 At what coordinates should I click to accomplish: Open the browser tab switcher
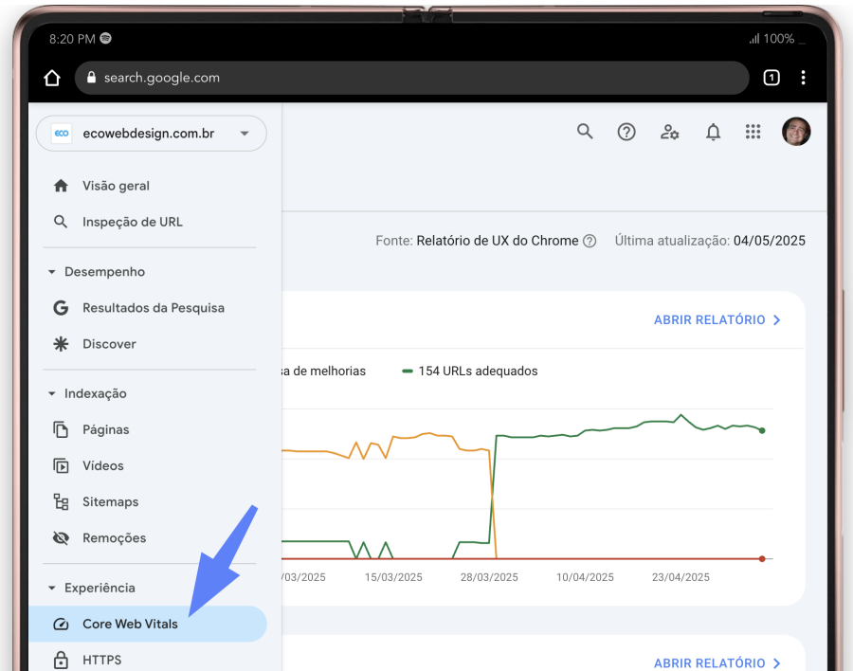(771, 78)
